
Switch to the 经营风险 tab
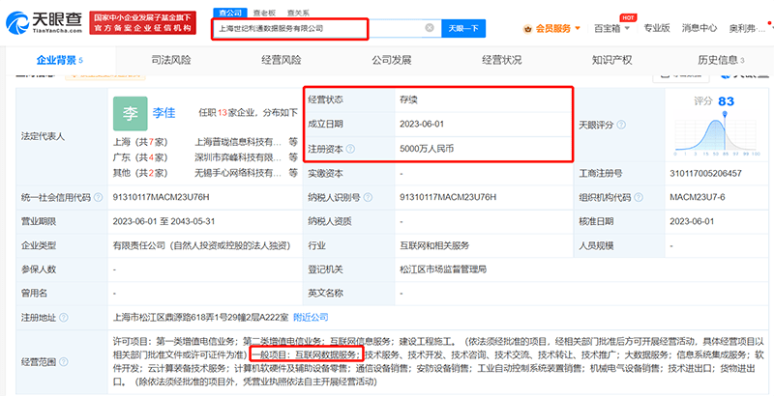pos(281,61)
